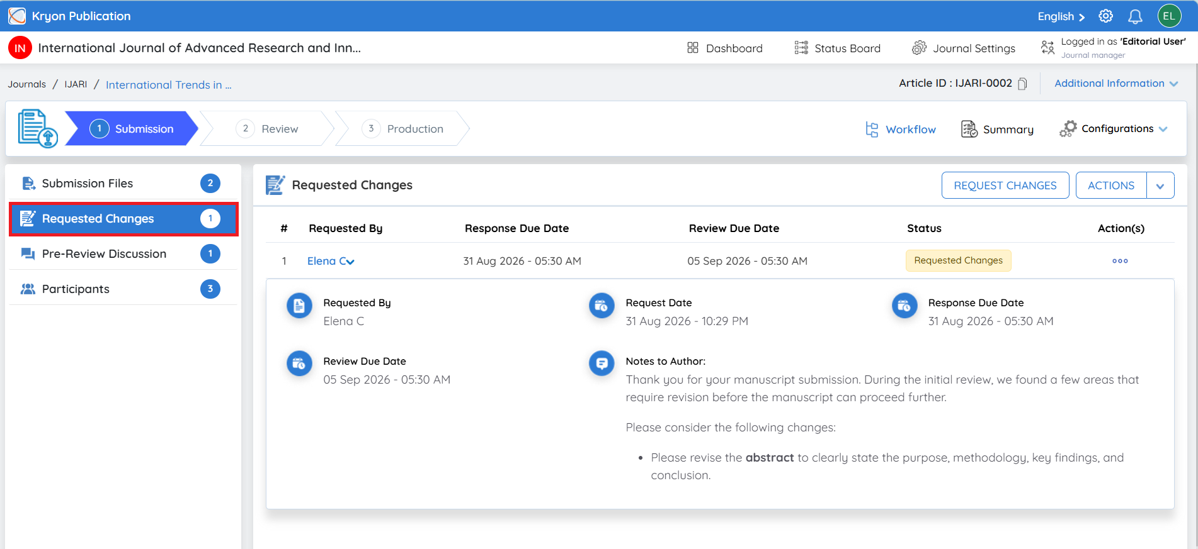Click the Kryon Publication logo
This screenshot has width=1198, height=549.
click(x=17, y=16)
